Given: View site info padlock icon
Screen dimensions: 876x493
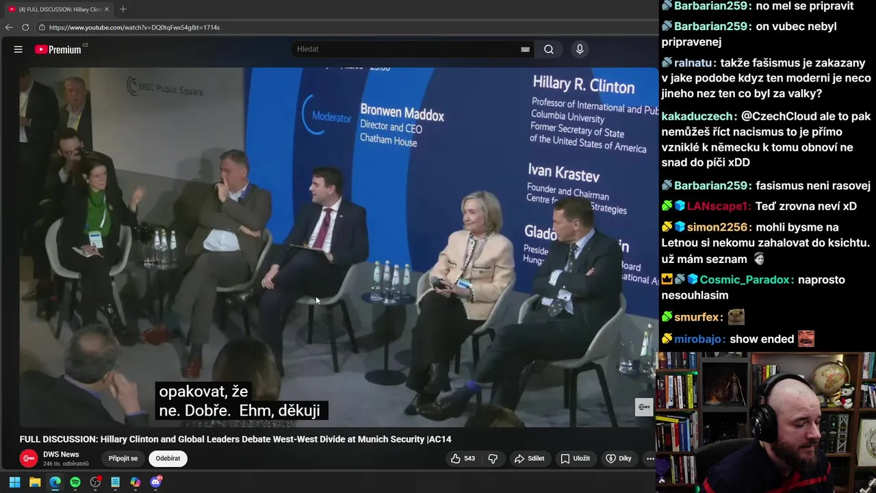Looking at the screenshot, I should tap(42, 27).
